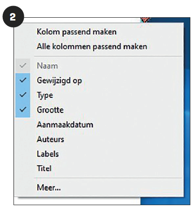Click the greyed-out Naam entry
Screen dimensions: 195x214
click(47, 66)
